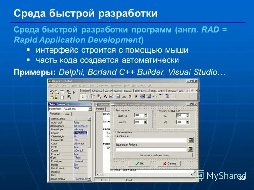Viewport: 254px width, 190px height.
Task: Browse folder button next to Программы field
Action: [x=191, y=140]
